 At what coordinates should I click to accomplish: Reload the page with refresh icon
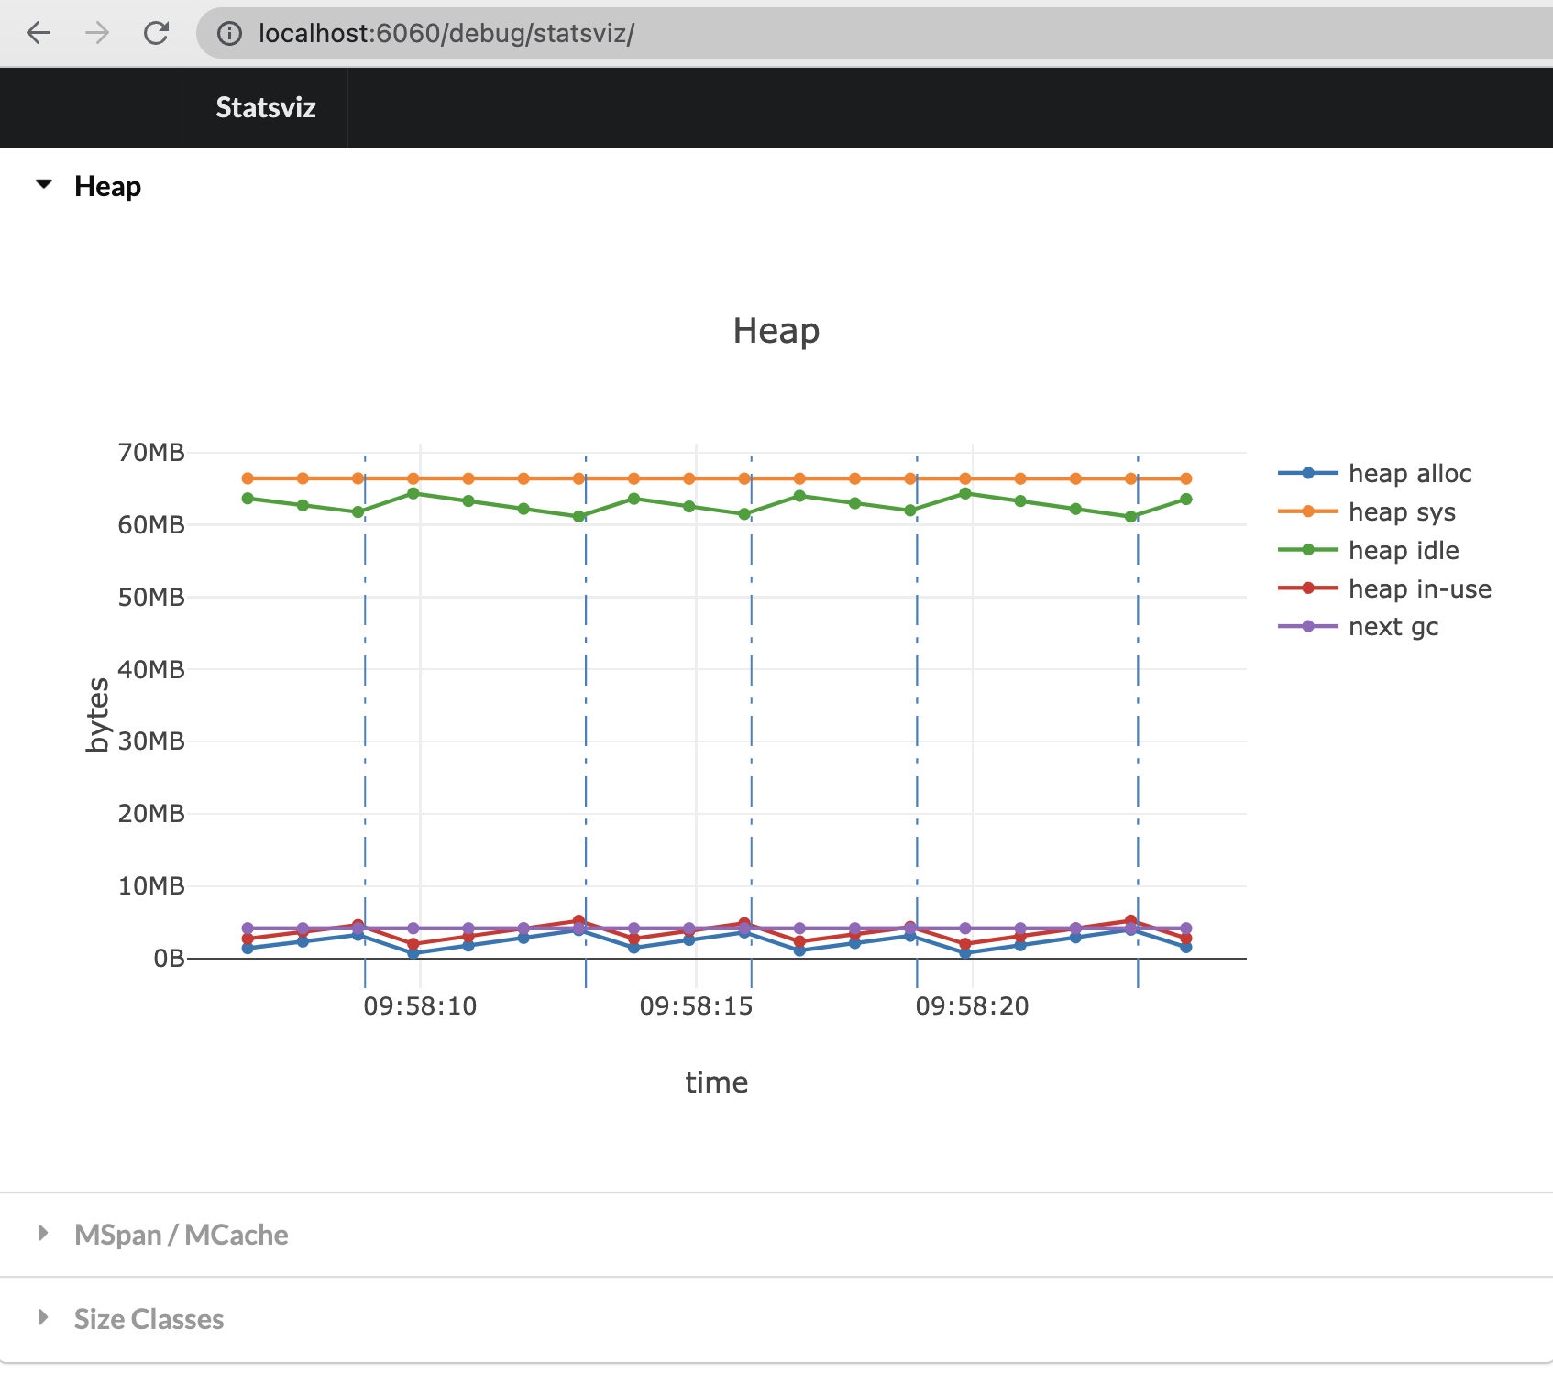[x=156, y=34]
